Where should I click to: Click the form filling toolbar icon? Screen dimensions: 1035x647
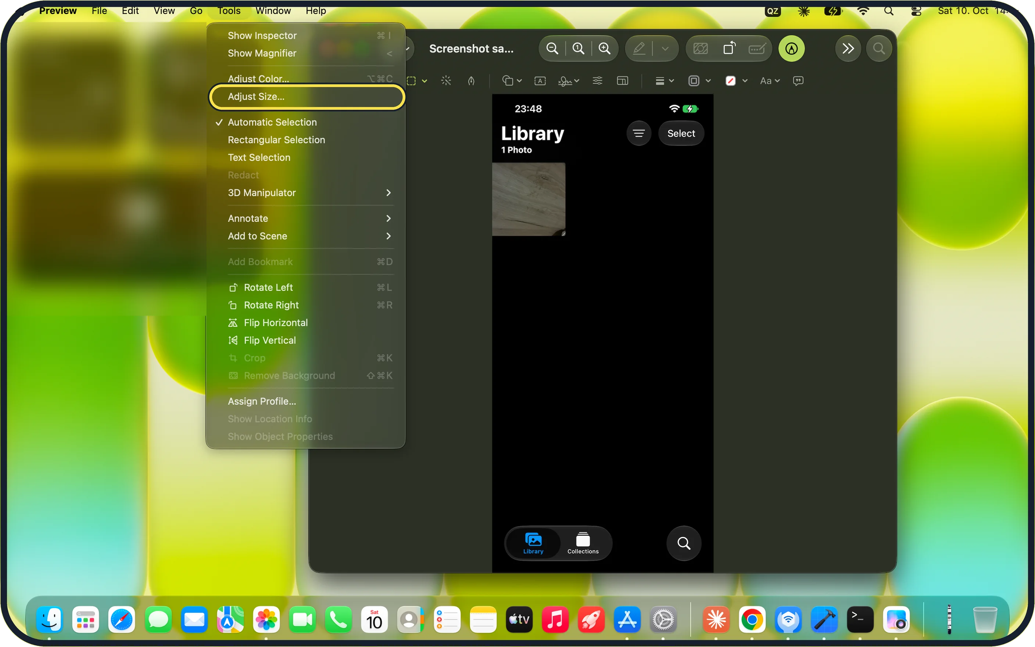click(757, 48)
